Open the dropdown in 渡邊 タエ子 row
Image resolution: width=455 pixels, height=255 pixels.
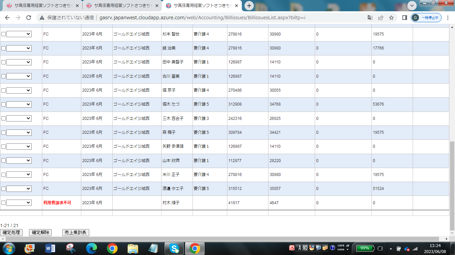[19, 189]
